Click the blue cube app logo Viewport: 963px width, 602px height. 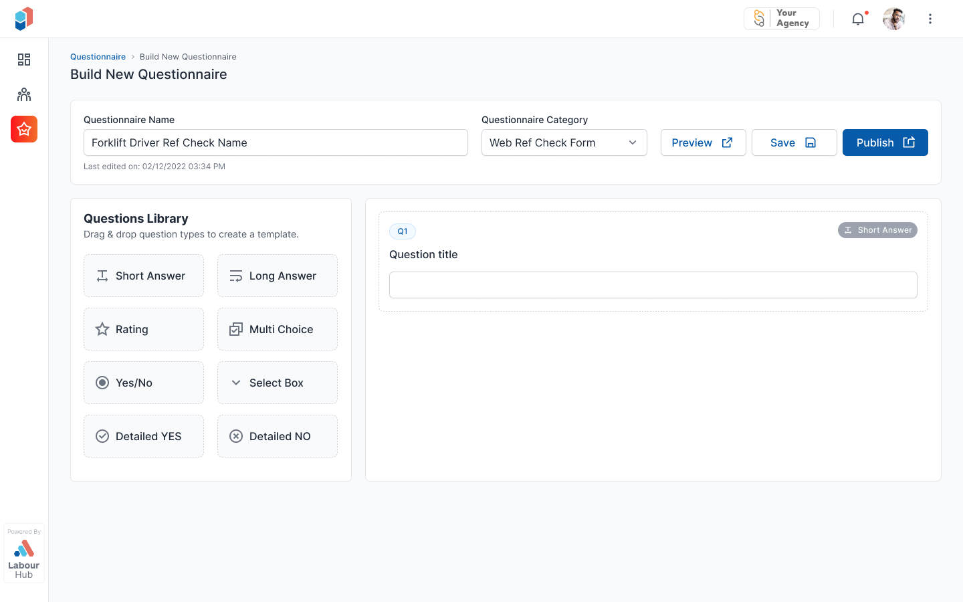coord(23,18)
